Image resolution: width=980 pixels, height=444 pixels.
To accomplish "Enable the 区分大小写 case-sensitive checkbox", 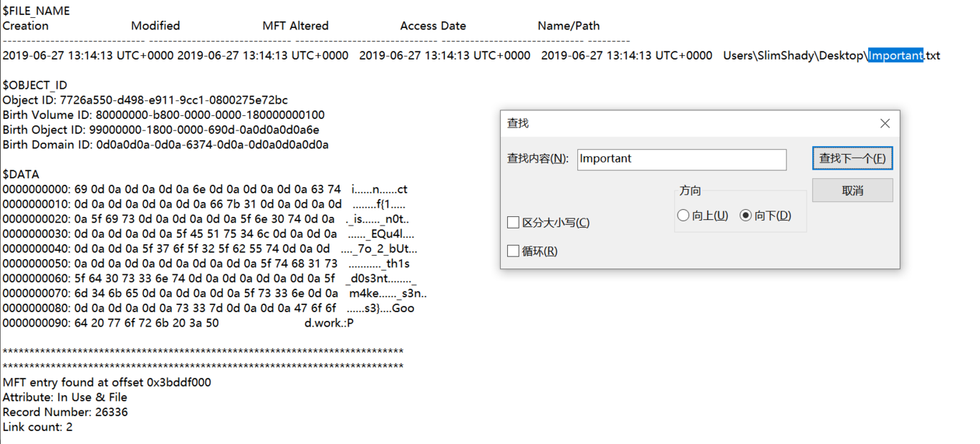I will click(x=513, y=223).
